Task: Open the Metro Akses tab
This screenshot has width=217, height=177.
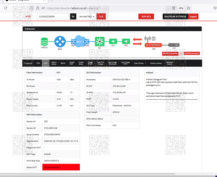Action: tap(54, 63)
